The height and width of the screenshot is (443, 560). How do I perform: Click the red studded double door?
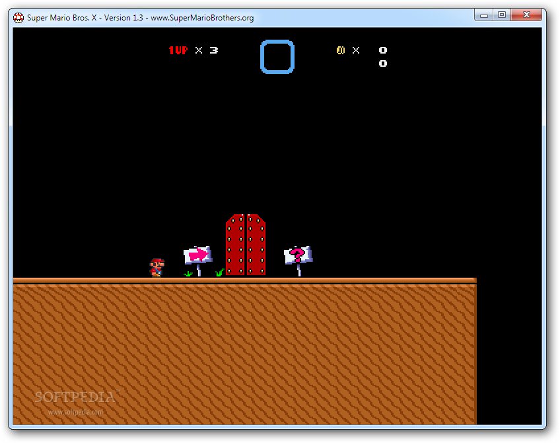pyautogui.click(x=246, y=245)
